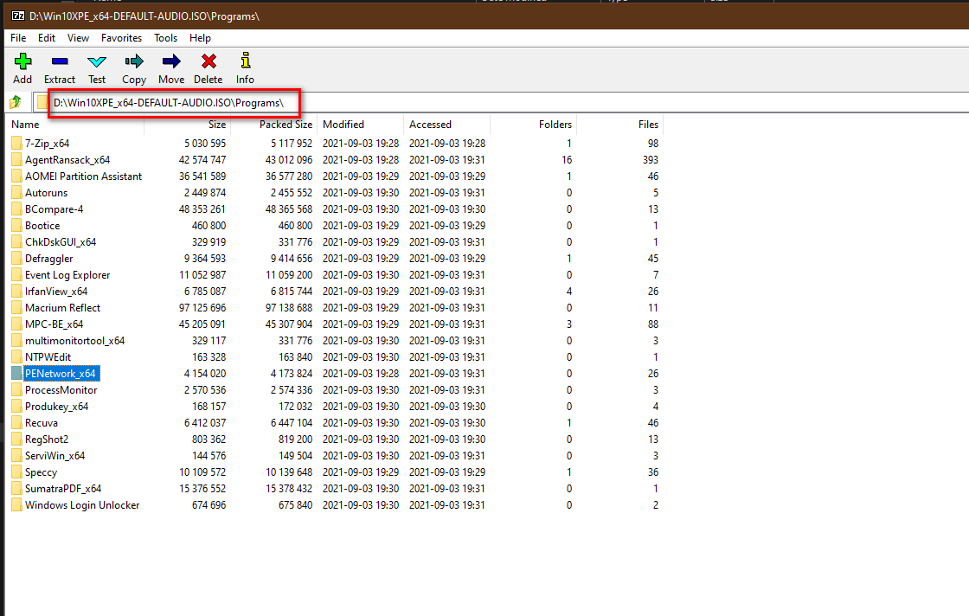Screen dimensions: 969x616
Task: Select ServiWin_x64 folder name
Action: [55, 456]
